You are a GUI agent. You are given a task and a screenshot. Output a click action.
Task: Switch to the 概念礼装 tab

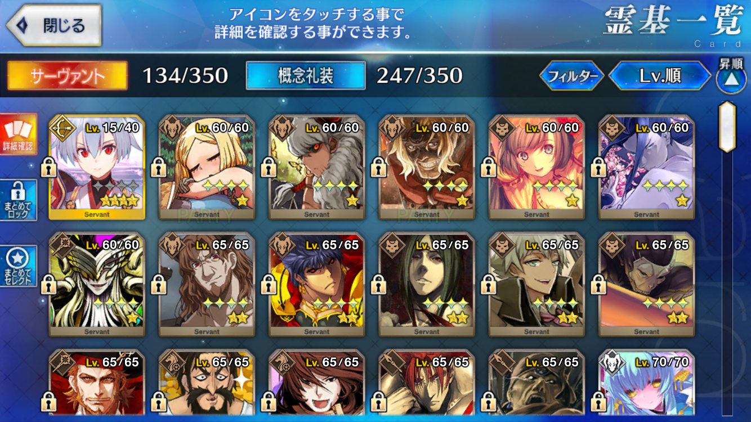[x=306, y=75]
